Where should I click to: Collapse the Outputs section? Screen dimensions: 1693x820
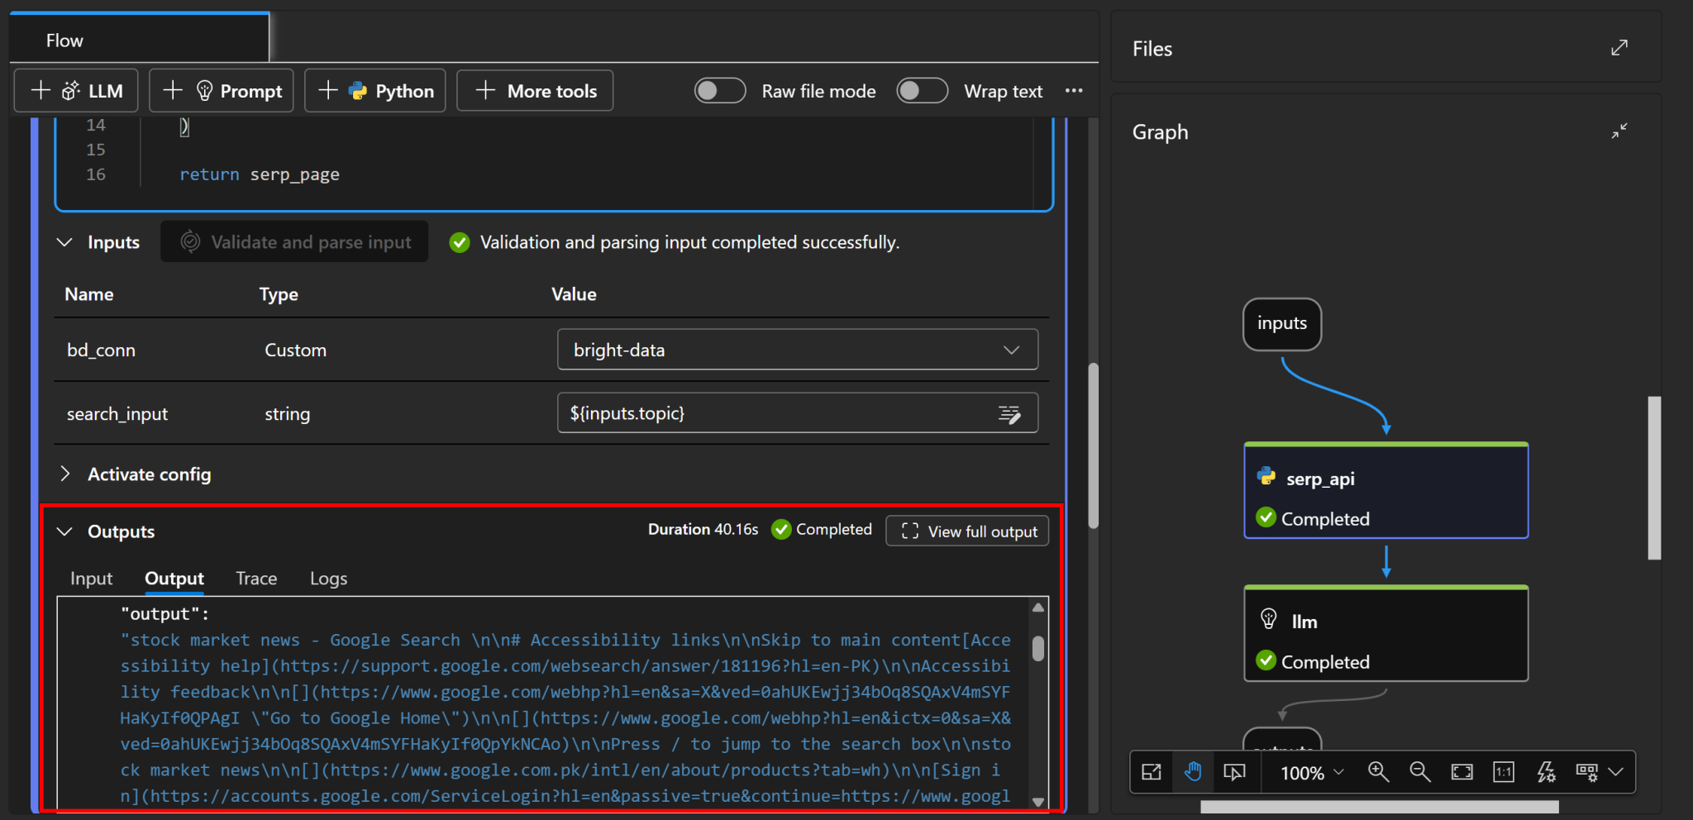tap(65, 532)
